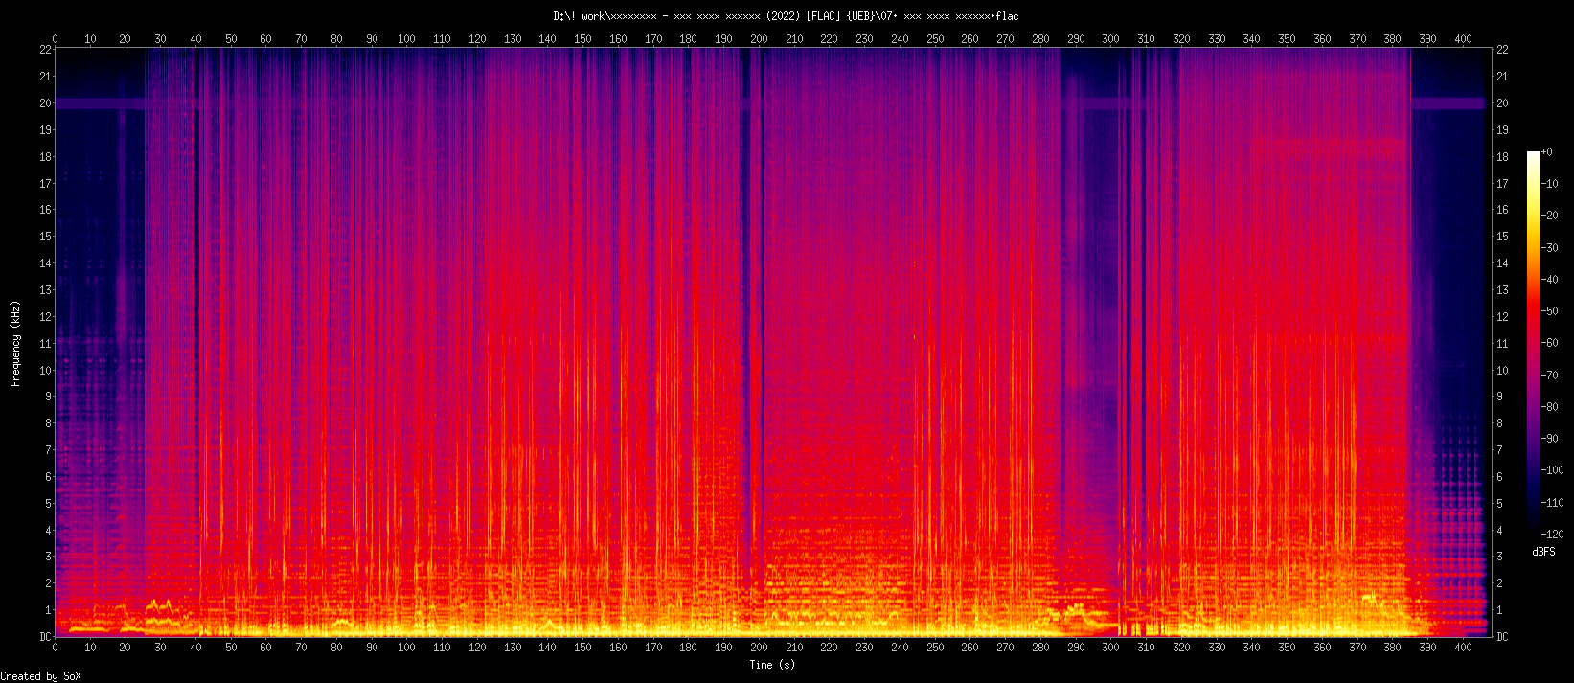The width and height of the screenshot is (1574, 683).
Task: Click the '-10' value on dBFS scale
Action: pyautogui.click(x=1550, y=184)
